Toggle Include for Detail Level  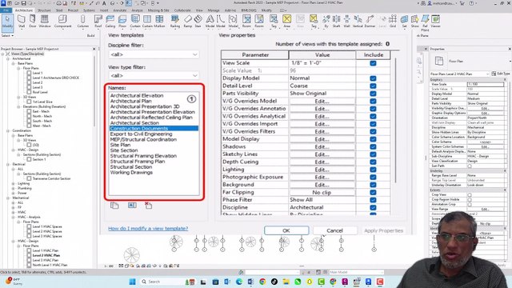click(373, 86)
